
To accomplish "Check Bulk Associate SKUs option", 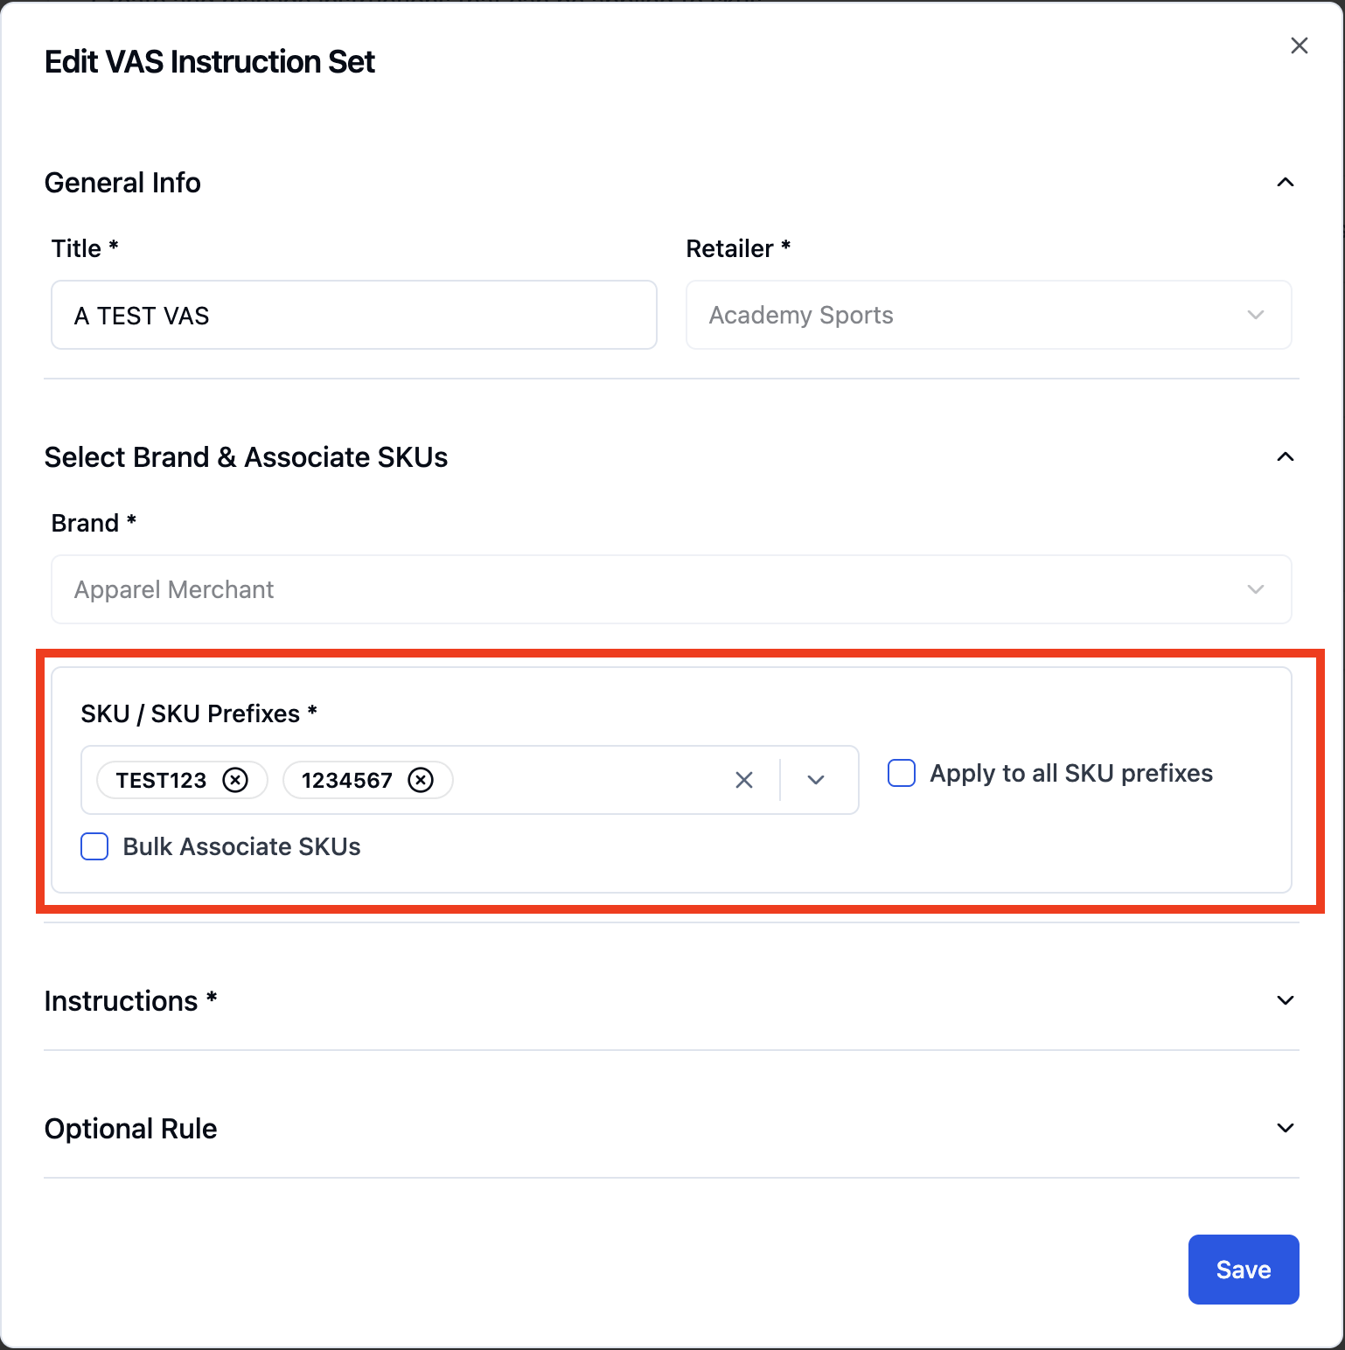I will 94,846.
